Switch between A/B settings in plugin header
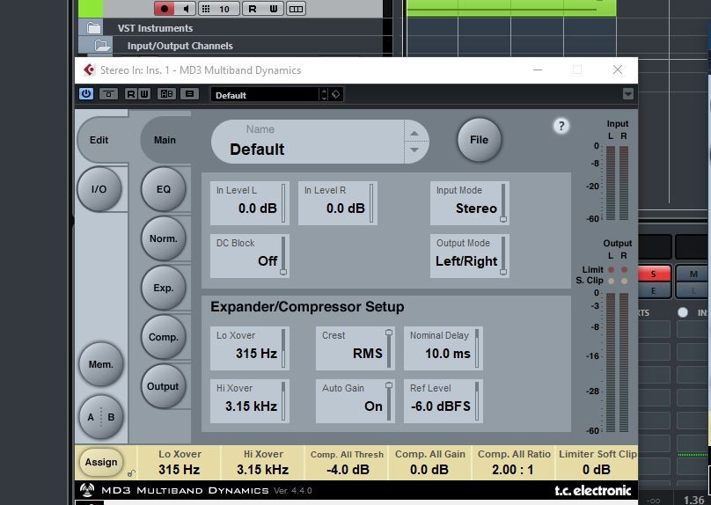Screen dimensions: 711x505 coord(166,94)
